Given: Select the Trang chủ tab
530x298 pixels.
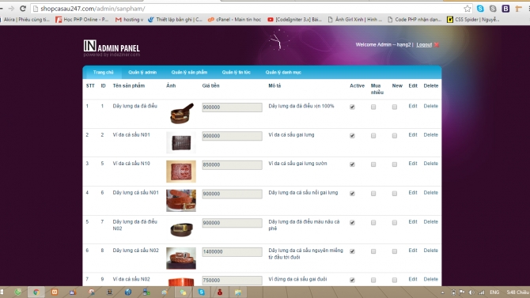Looking at the screenshot, I should point(103,72).
